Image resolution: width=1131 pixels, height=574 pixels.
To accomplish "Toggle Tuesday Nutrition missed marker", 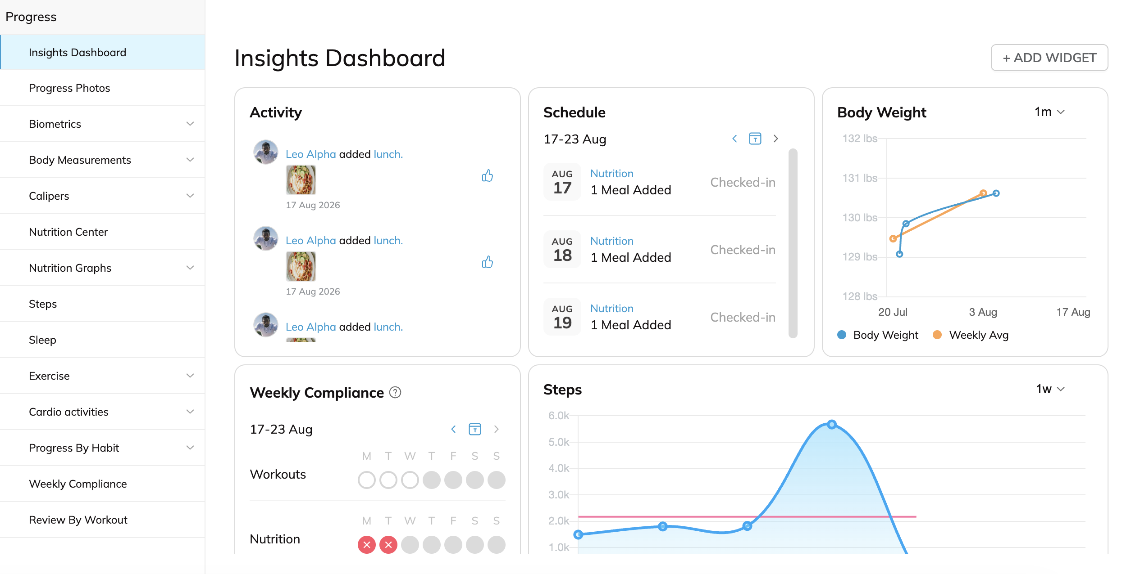I will tap(388, 545).
